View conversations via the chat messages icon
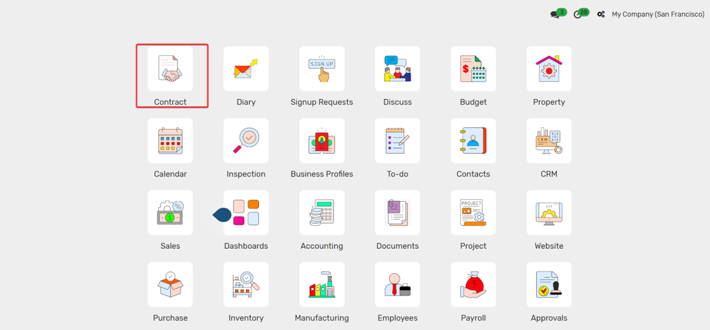Viewport: 710px width, 330px height. click(555, 14)
